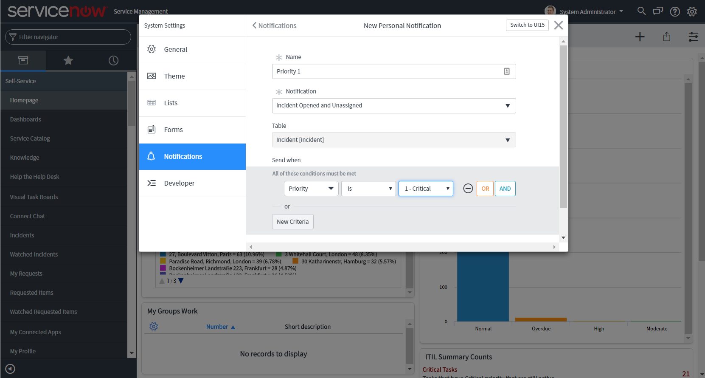Viewport: 705px width, 378px height.
Task: Open help question mark icon
Action: [x=675, y=11]
